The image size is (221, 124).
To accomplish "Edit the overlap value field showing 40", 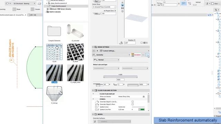I will tap(106, 84).
